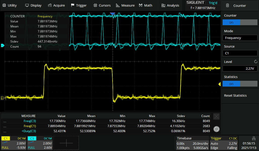The height and width of the screenshot is (151, 259).
Task: Click the 2683 count cell
Action: (x=206, y=126)
